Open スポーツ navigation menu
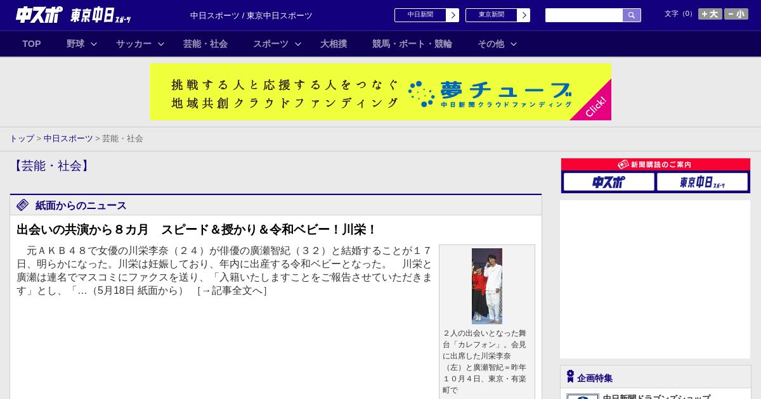The image size is (761, 399). point(271,44)
